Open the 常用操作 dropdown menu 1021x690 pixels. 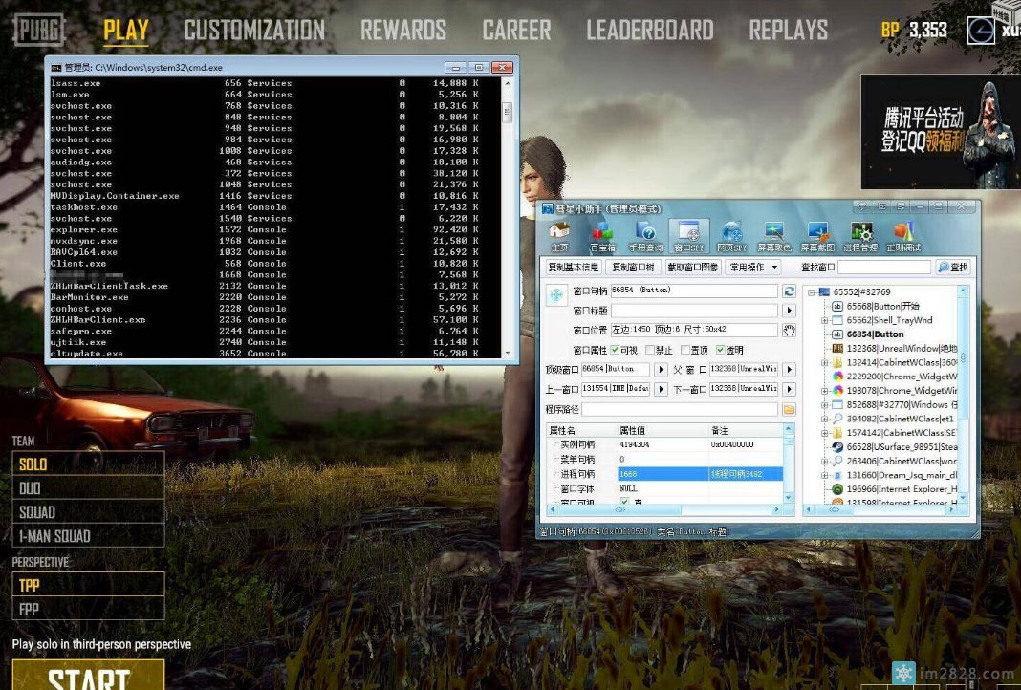tap(753, 268)
